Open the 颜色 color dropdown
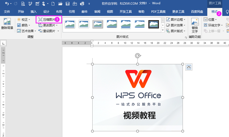 23,25
